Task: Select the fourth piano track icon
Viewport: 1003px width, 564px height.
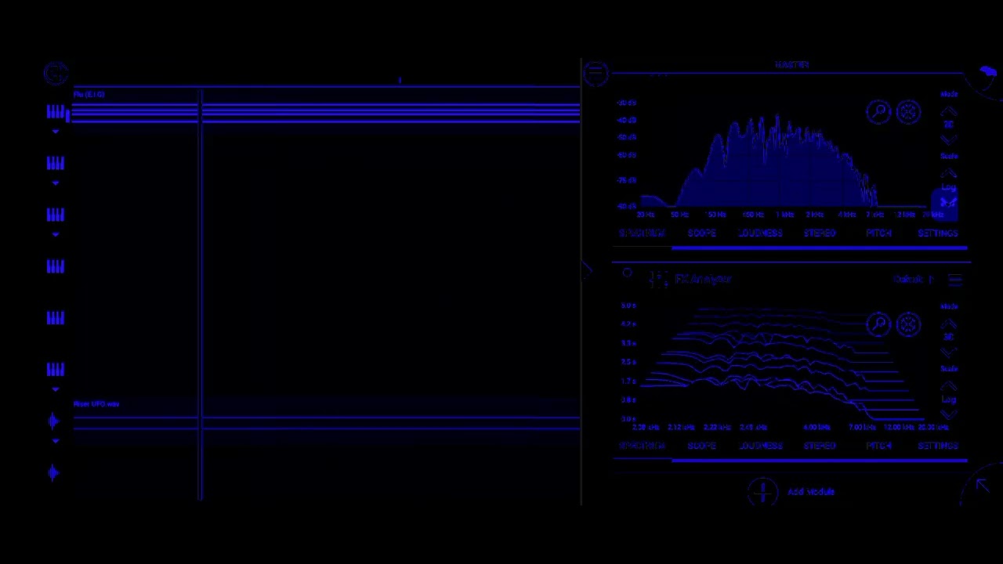Action: coord(55,266)
